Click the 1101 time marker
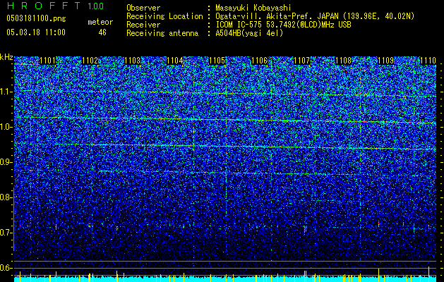 click(48, 60)
